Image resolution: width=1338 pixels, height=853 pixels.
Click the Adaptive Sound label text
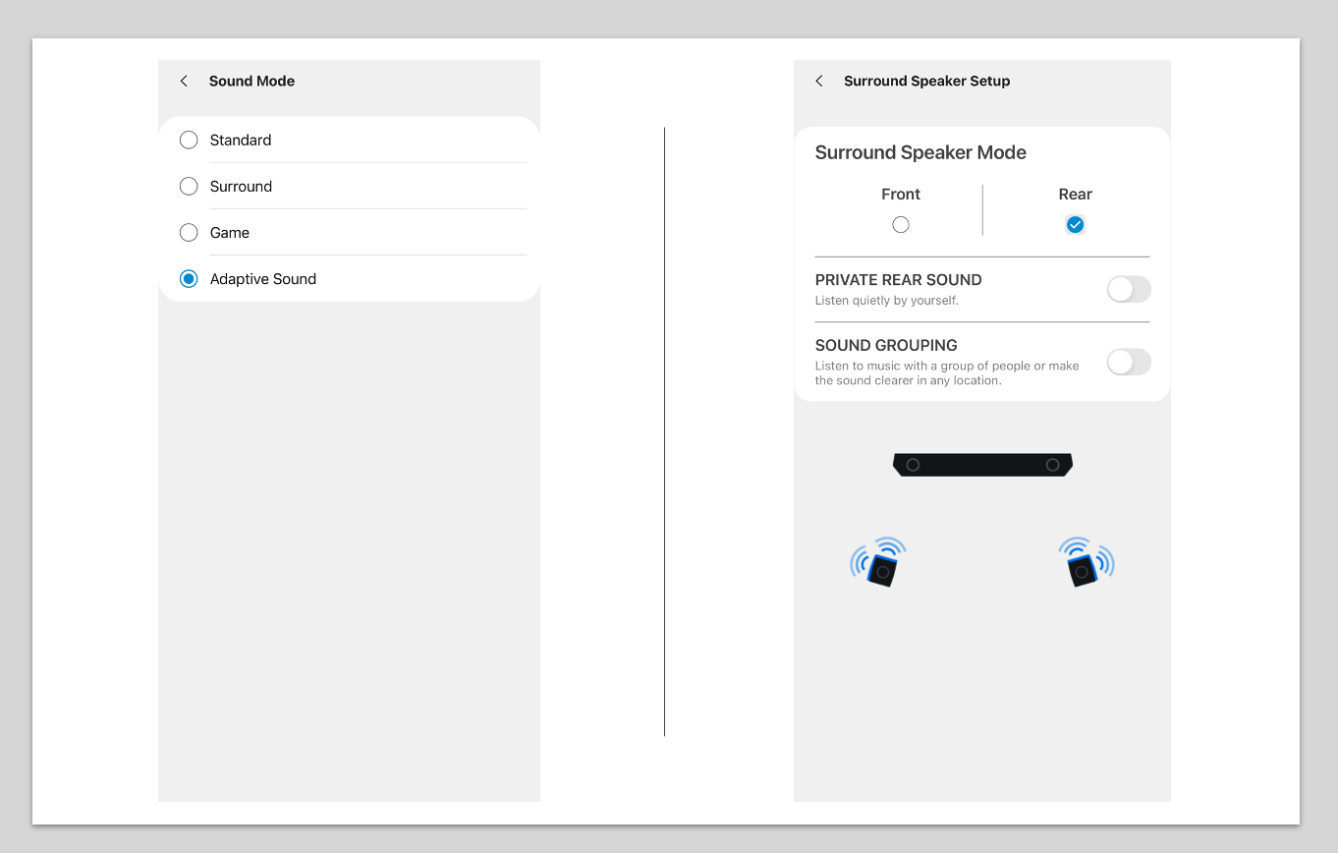coord(263,279)
